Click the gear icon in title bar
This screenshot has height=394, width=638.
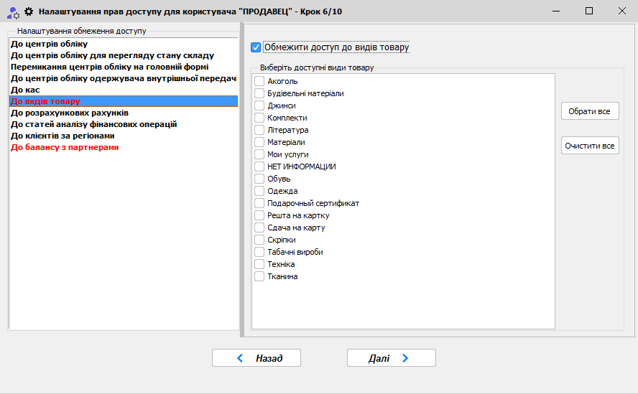pos(29,11)
